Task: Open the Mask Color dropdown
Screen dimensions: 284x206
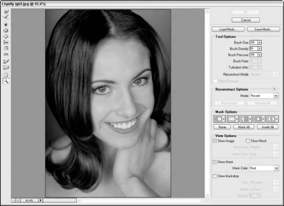Action: [x=276, y=168]
